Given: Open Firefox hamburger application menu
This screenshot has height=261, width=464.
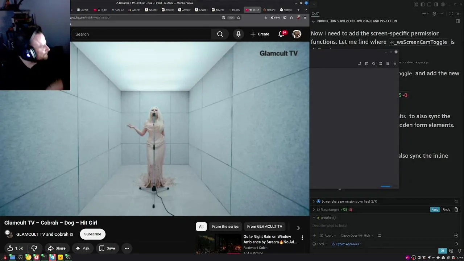Looking at the screenshot, I should click(305, 17).
